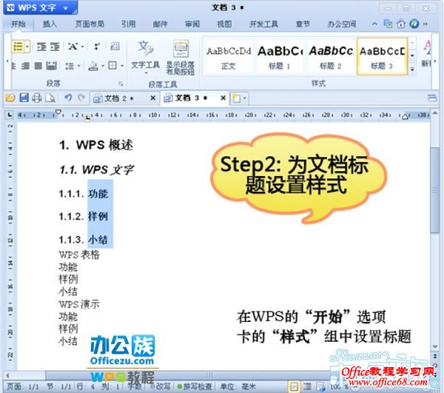This screenshot has width=444, height=393.
Task: Open the 文字工具 text tools button
Action: pyautogui.click(x=146, y=58)
